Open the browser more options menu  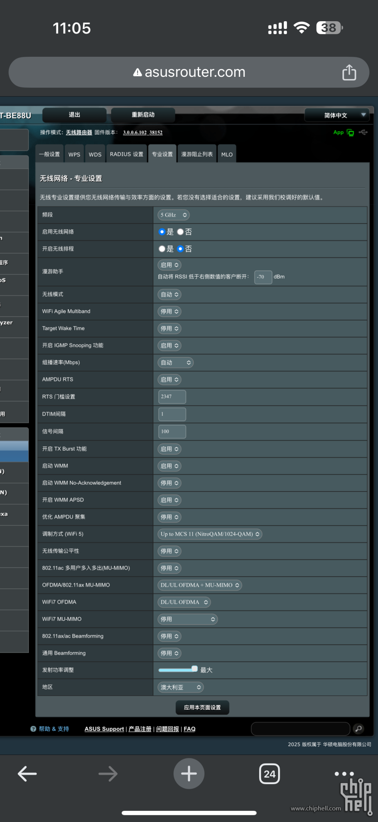tap(344, 774)
